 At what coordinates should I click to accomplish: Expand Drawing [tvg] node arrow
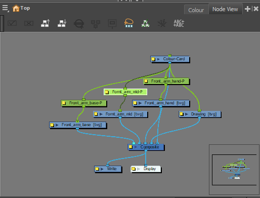pos(187,114)
